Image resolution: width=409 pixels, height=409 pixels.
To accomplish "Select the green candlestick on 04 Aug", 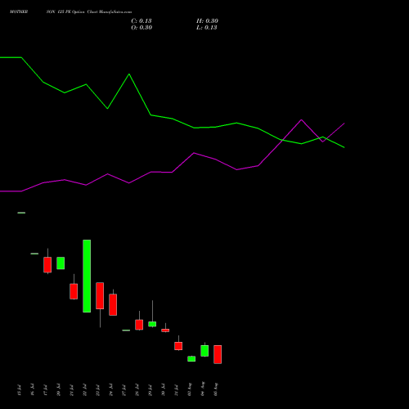I will tap(204, 351).
